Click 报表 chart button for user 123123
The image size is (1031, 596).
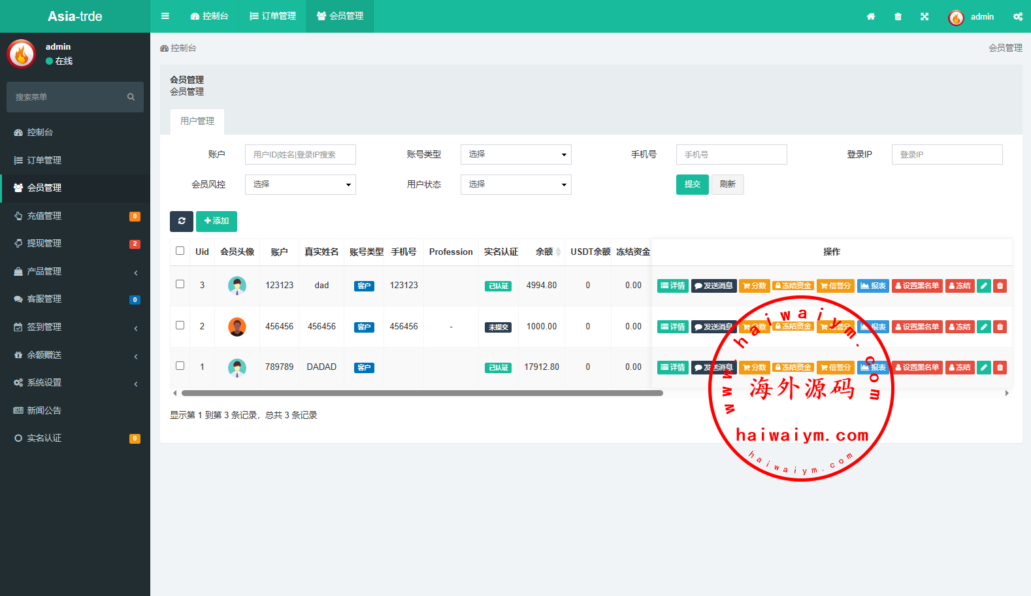pos(873,286)
